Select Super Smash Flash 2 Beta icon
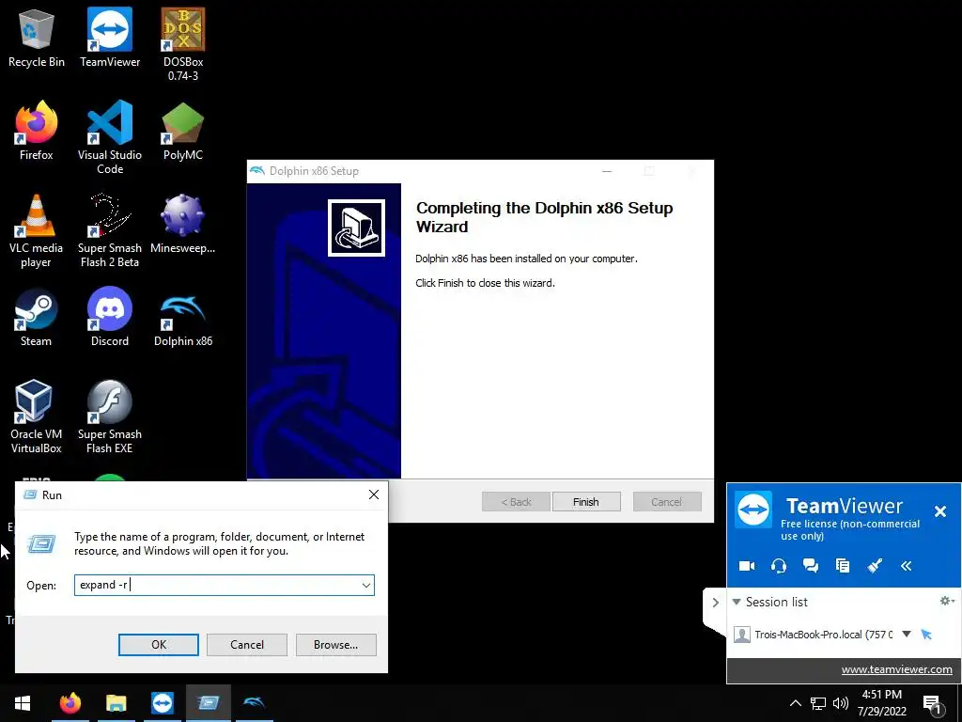962x722 pixels. (x=110, y=231)
